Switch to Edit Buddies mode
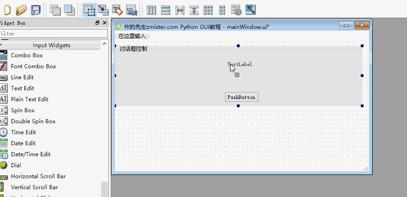Image resolution: width=407 pixels, height=197 pixels. [118, 10]
